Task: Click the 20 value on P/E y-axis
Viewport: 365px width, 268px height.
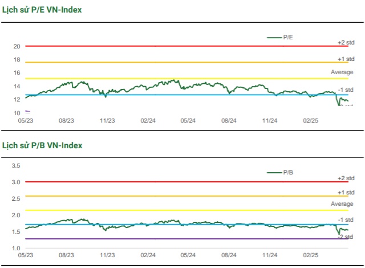Action: (x=17, y=46)
